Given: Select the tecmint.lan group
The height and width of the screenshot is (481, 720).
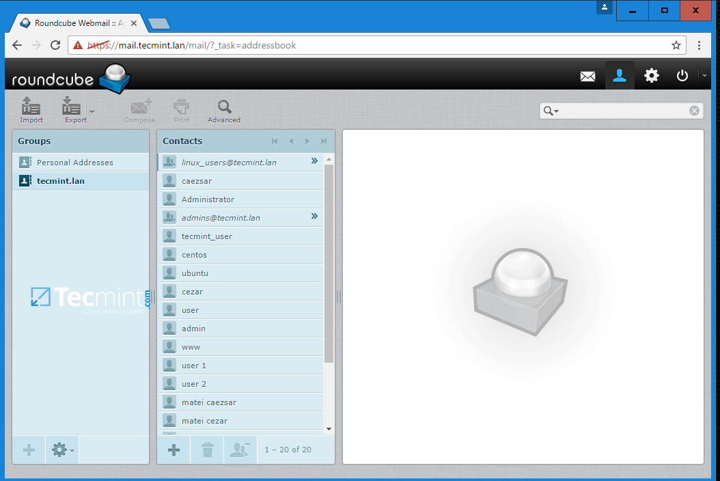Looking at the screenshot, I should click(x=61, y=180).
